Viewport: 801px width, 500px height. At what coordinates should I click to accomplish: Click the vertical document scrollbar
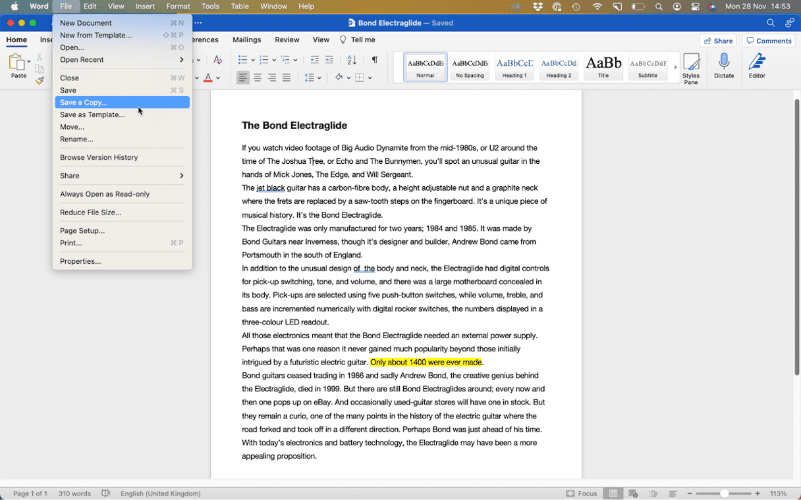pos(796,237)
